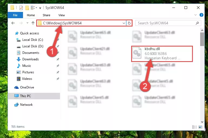This screenshot has height=138, width=208.
Task: Maximize the SysWOW64 window
Action: (x=186, y=8)
